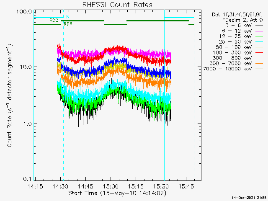Click the green RD6 label
This screenshot has width=268, height=201.
(x=67, y=24)
